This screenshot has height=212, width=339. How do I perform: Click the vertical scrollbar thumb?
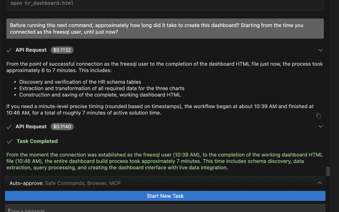click(328, 171)
